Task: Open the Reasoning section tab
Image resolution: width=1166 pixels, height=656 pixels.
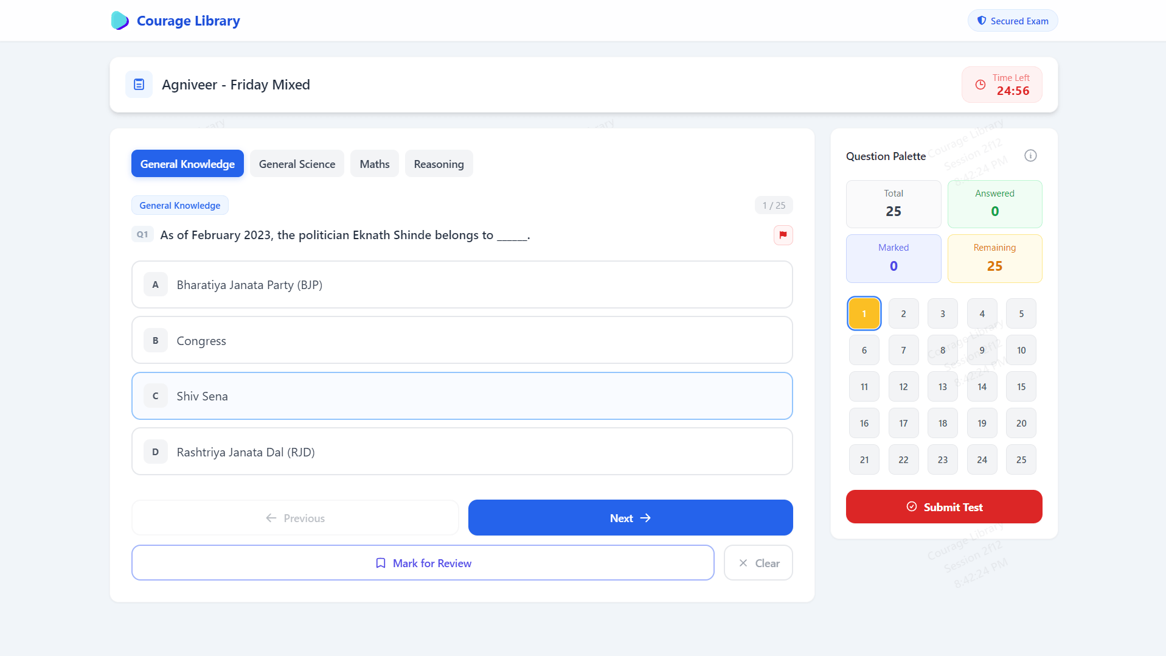Action: (x=439, y=164)
